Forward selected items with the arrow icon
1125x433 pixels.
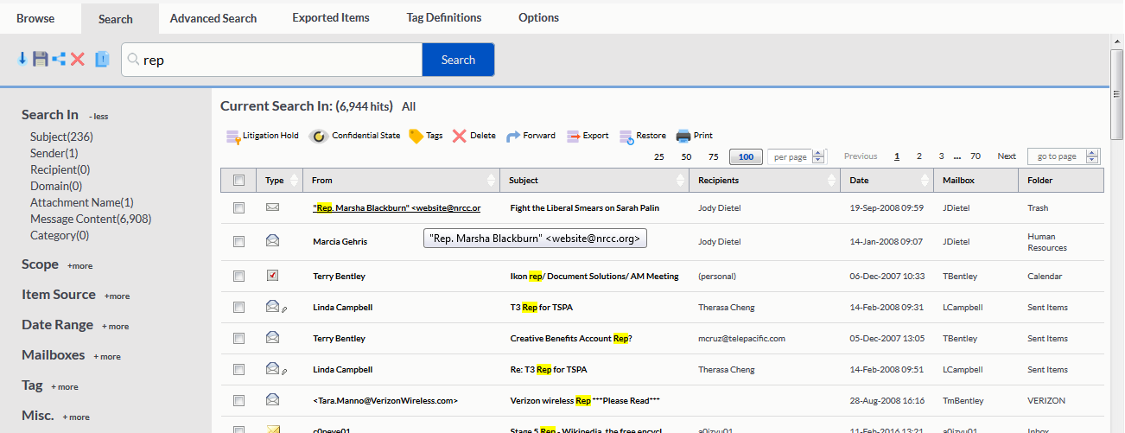(x=513, y=136)
